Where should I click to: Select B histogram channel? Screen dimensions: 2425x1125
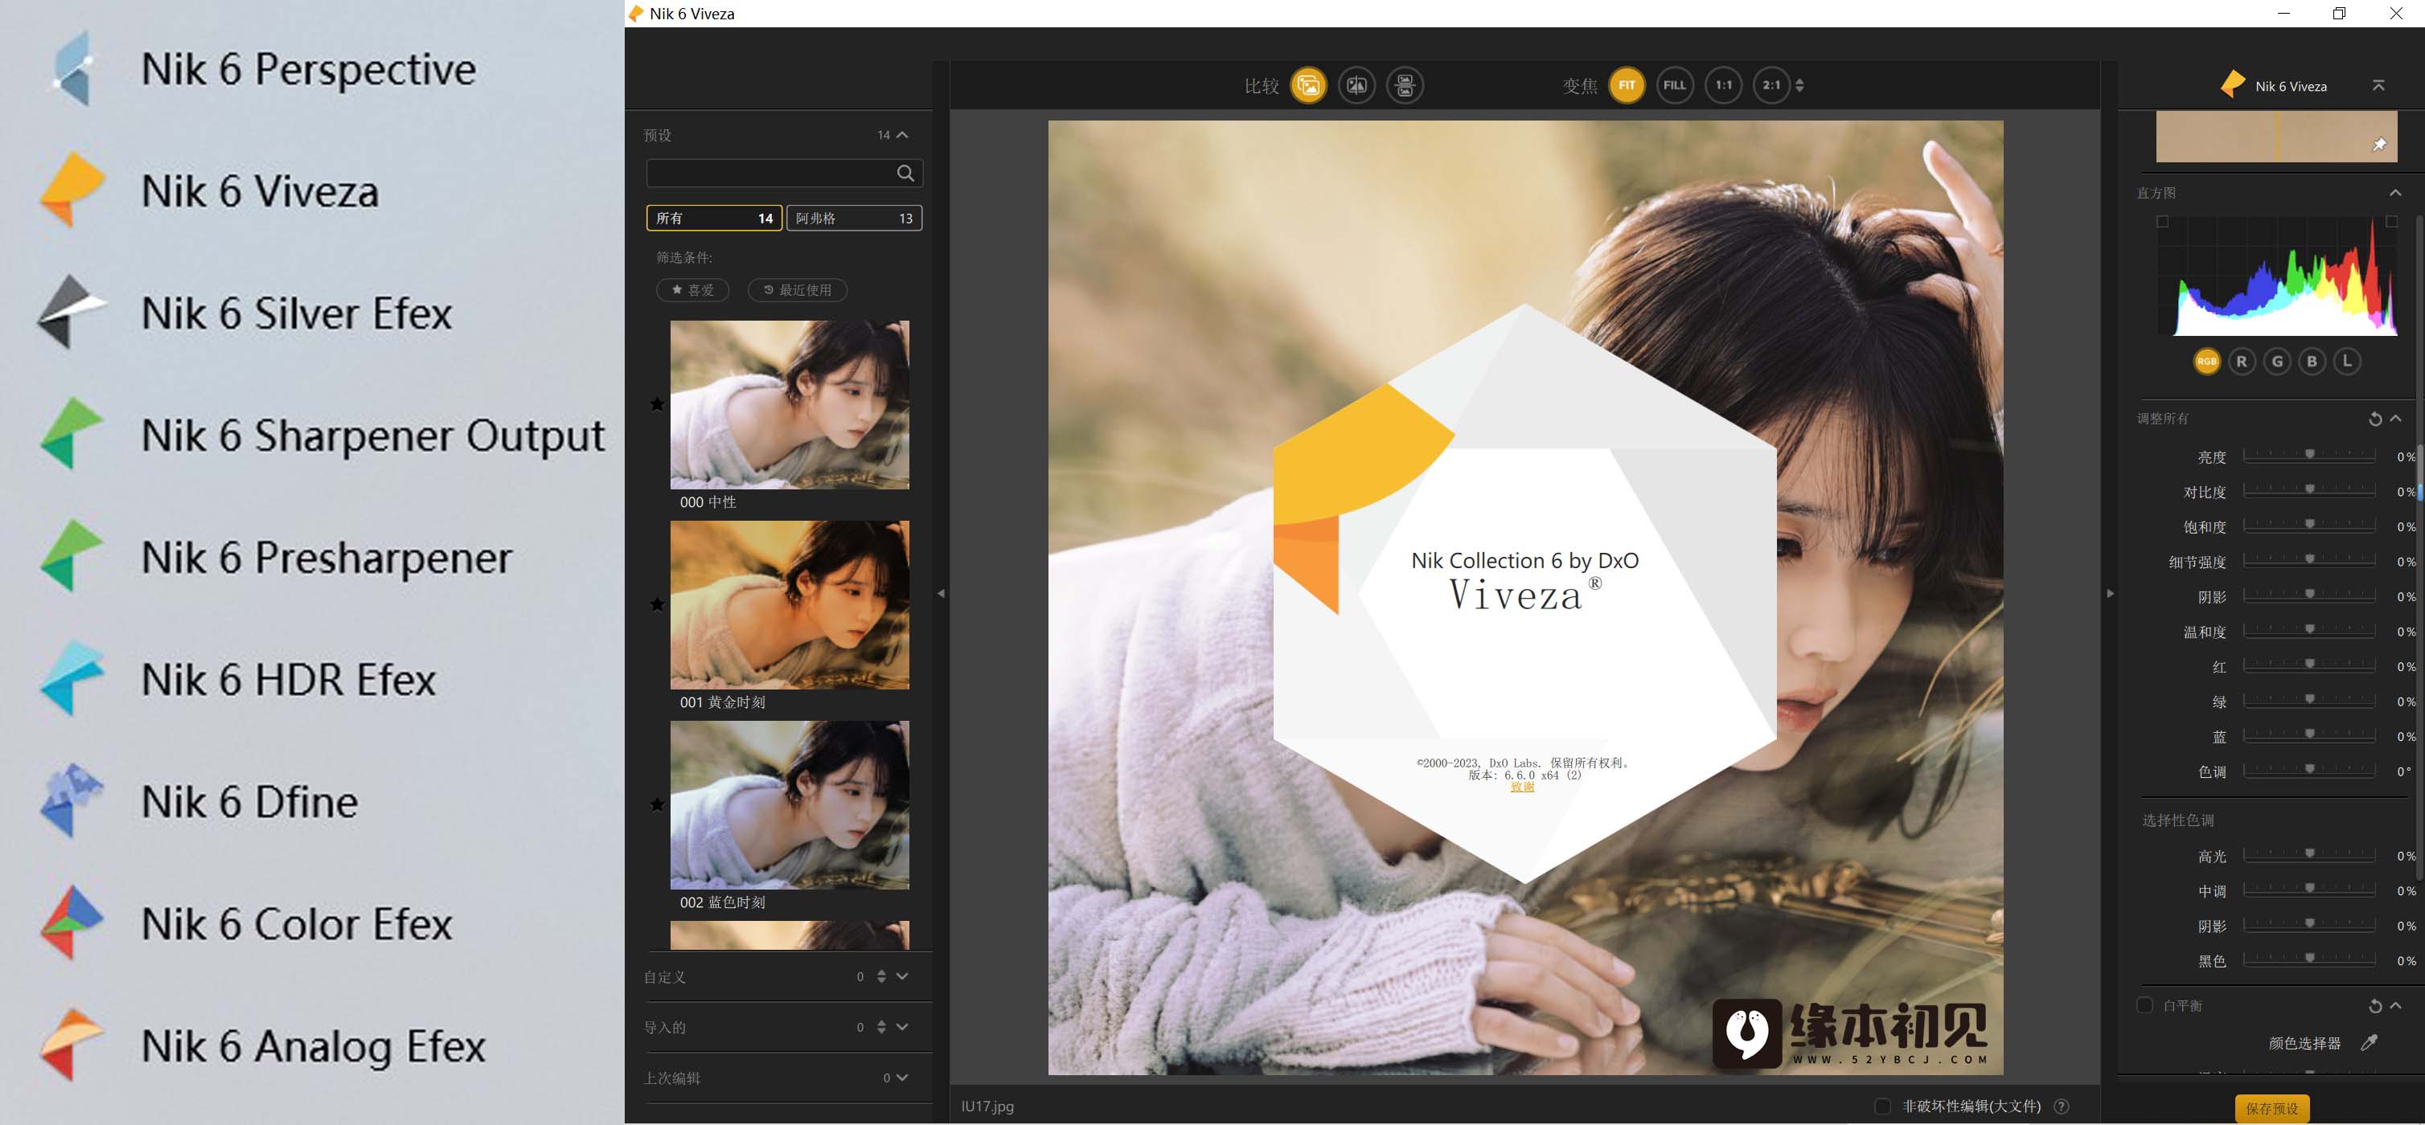(x=2312, y=361)
